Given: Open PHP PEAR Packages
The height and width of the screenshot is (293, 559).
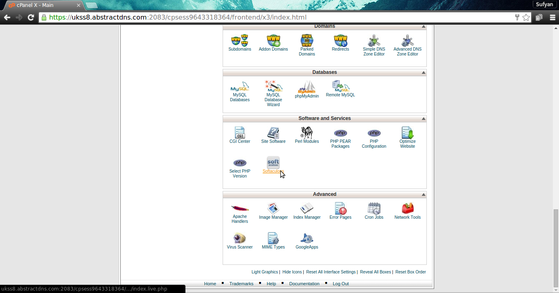Looking at the screenshot, I should pos(340,133).
